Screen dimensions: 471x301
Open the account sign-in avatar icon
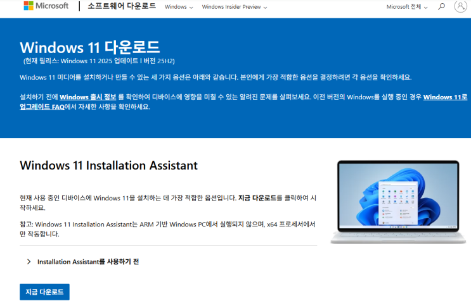point(460,6)
